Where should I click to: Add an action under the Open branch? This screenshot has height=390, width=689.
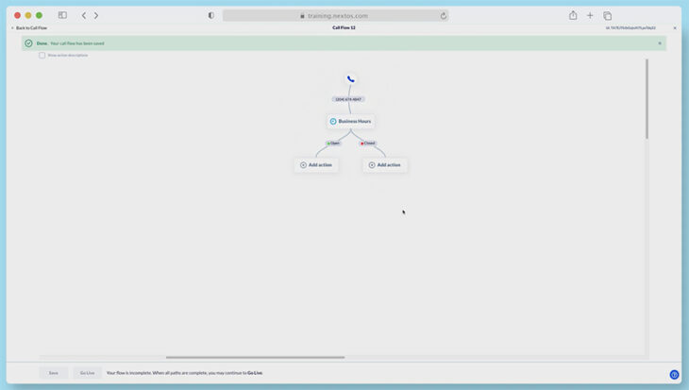pos(315,165)
